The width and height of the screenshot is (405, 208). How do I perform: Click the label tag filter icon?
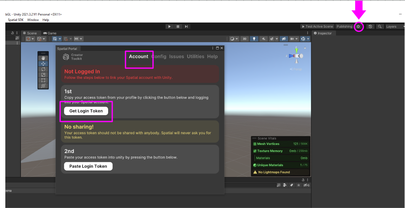click(x=292, y=185)
